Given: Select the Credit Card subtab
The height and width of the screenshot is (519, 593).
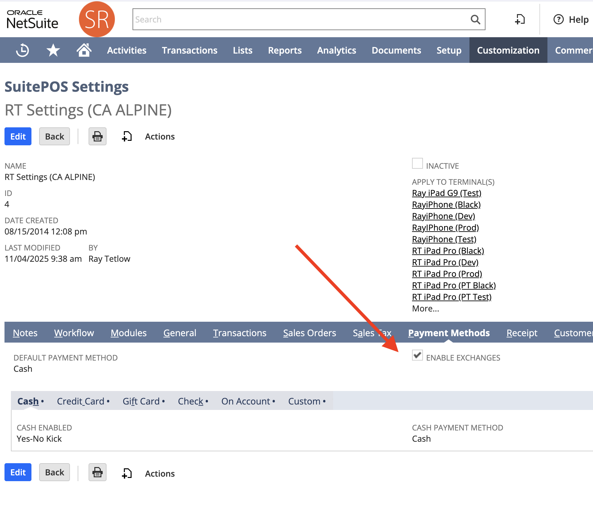Looking at the screenshot, I should tap(81, 401).
